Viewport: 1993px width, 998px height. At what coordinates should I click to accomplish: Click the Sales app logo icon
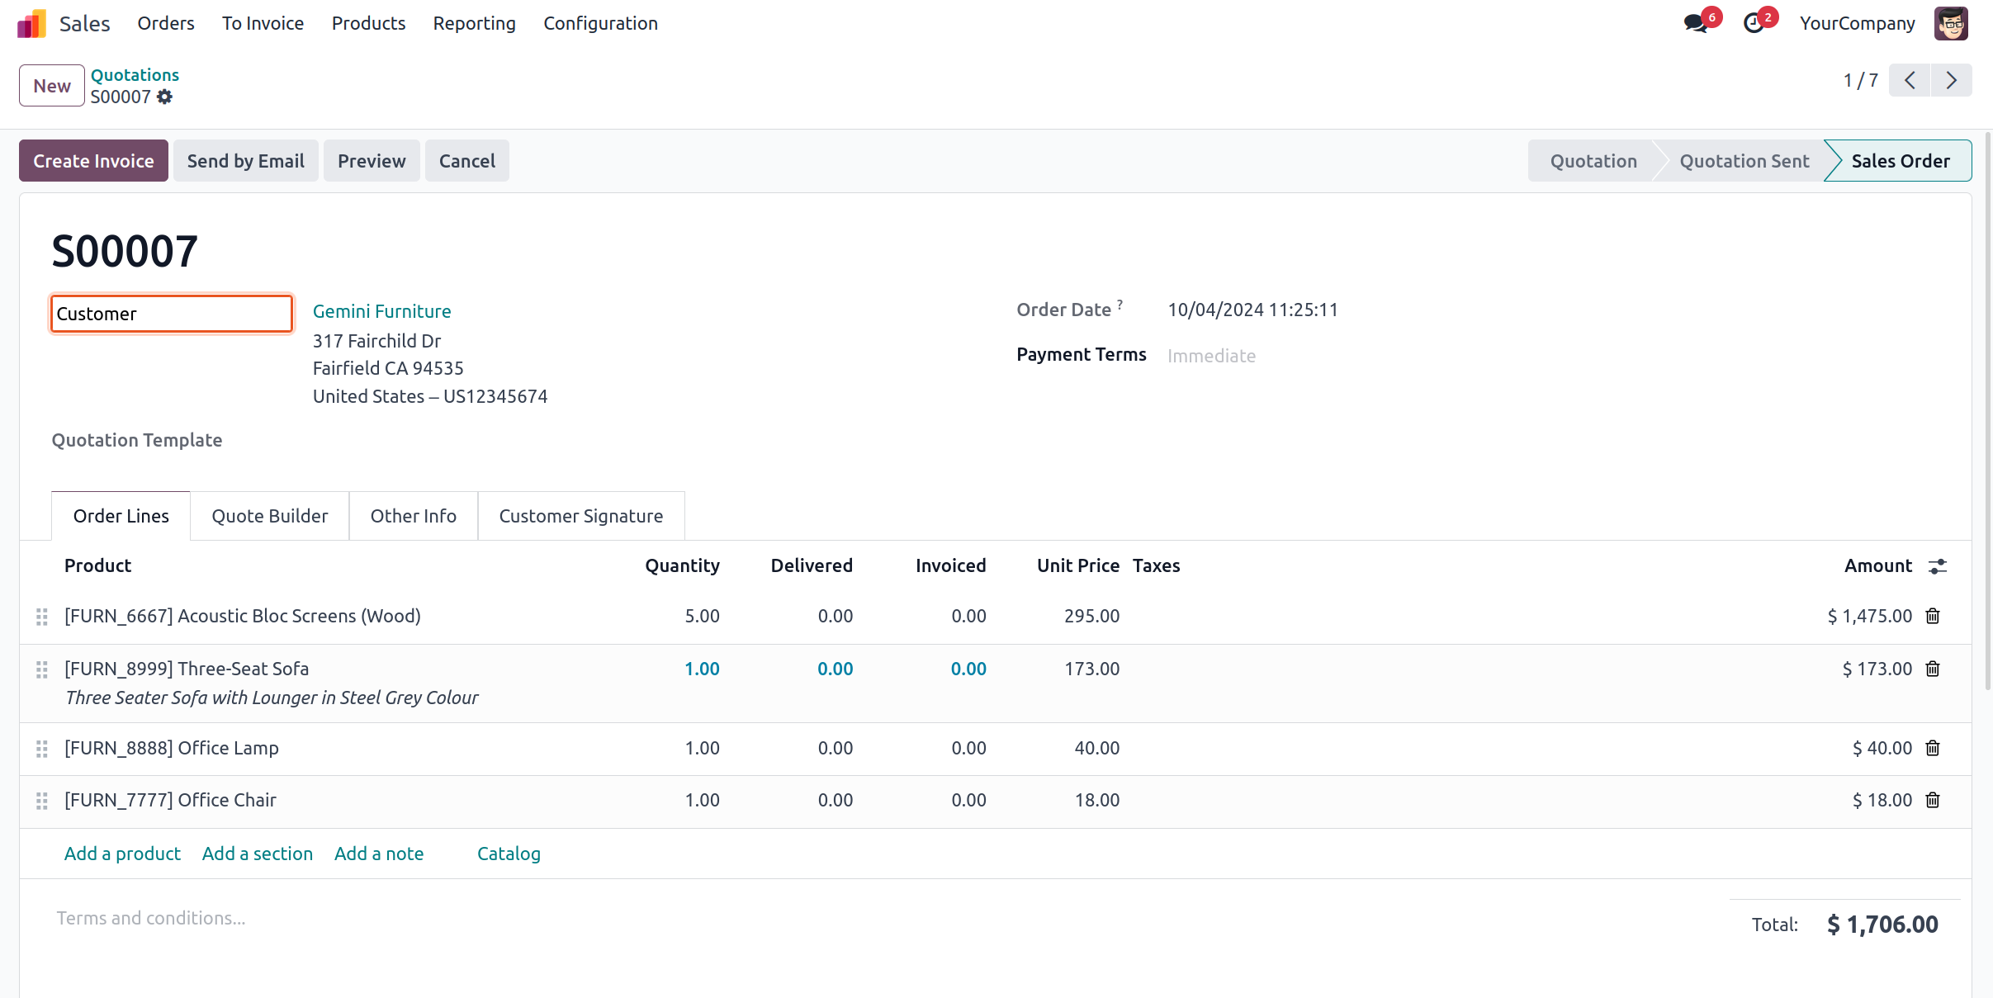(31, 24)
